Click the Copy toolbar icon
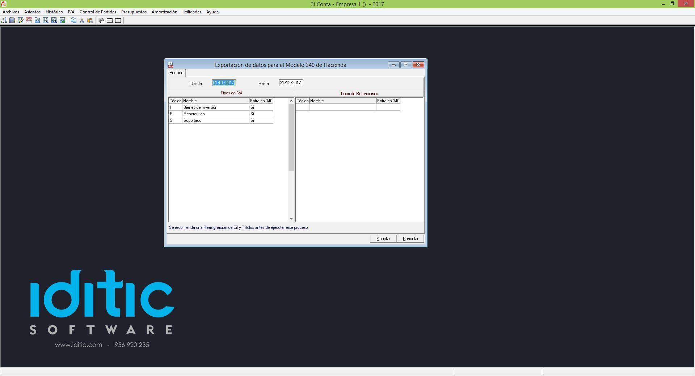The image size is (695, 376). pos(73,21)
